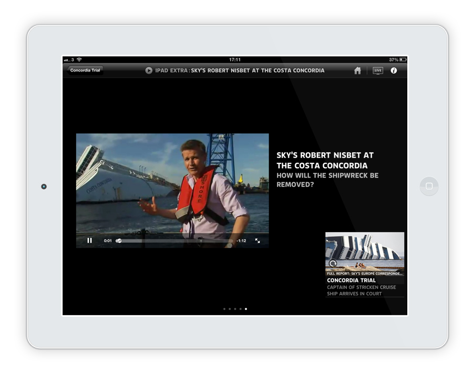Click the video frame of Robert Nisbet
Image resolution: width=473 pixels, height=373 pixels.
[x=172, y=191]
